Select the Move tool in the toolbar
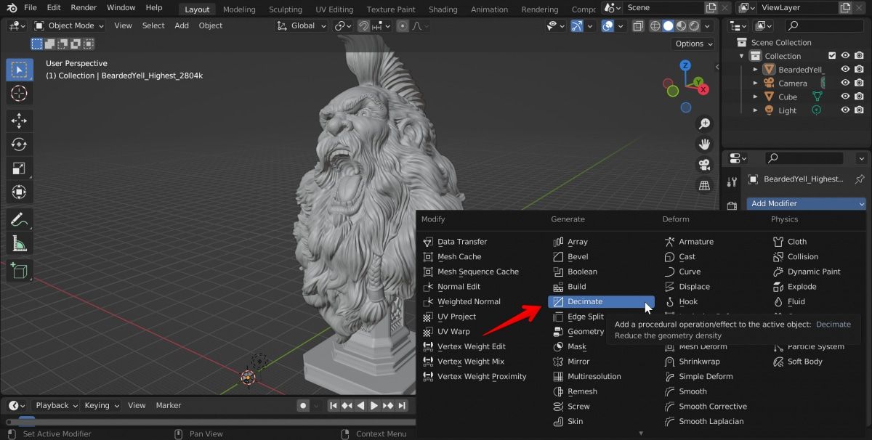This screenshot has height=440, width=872. [20, 119]
